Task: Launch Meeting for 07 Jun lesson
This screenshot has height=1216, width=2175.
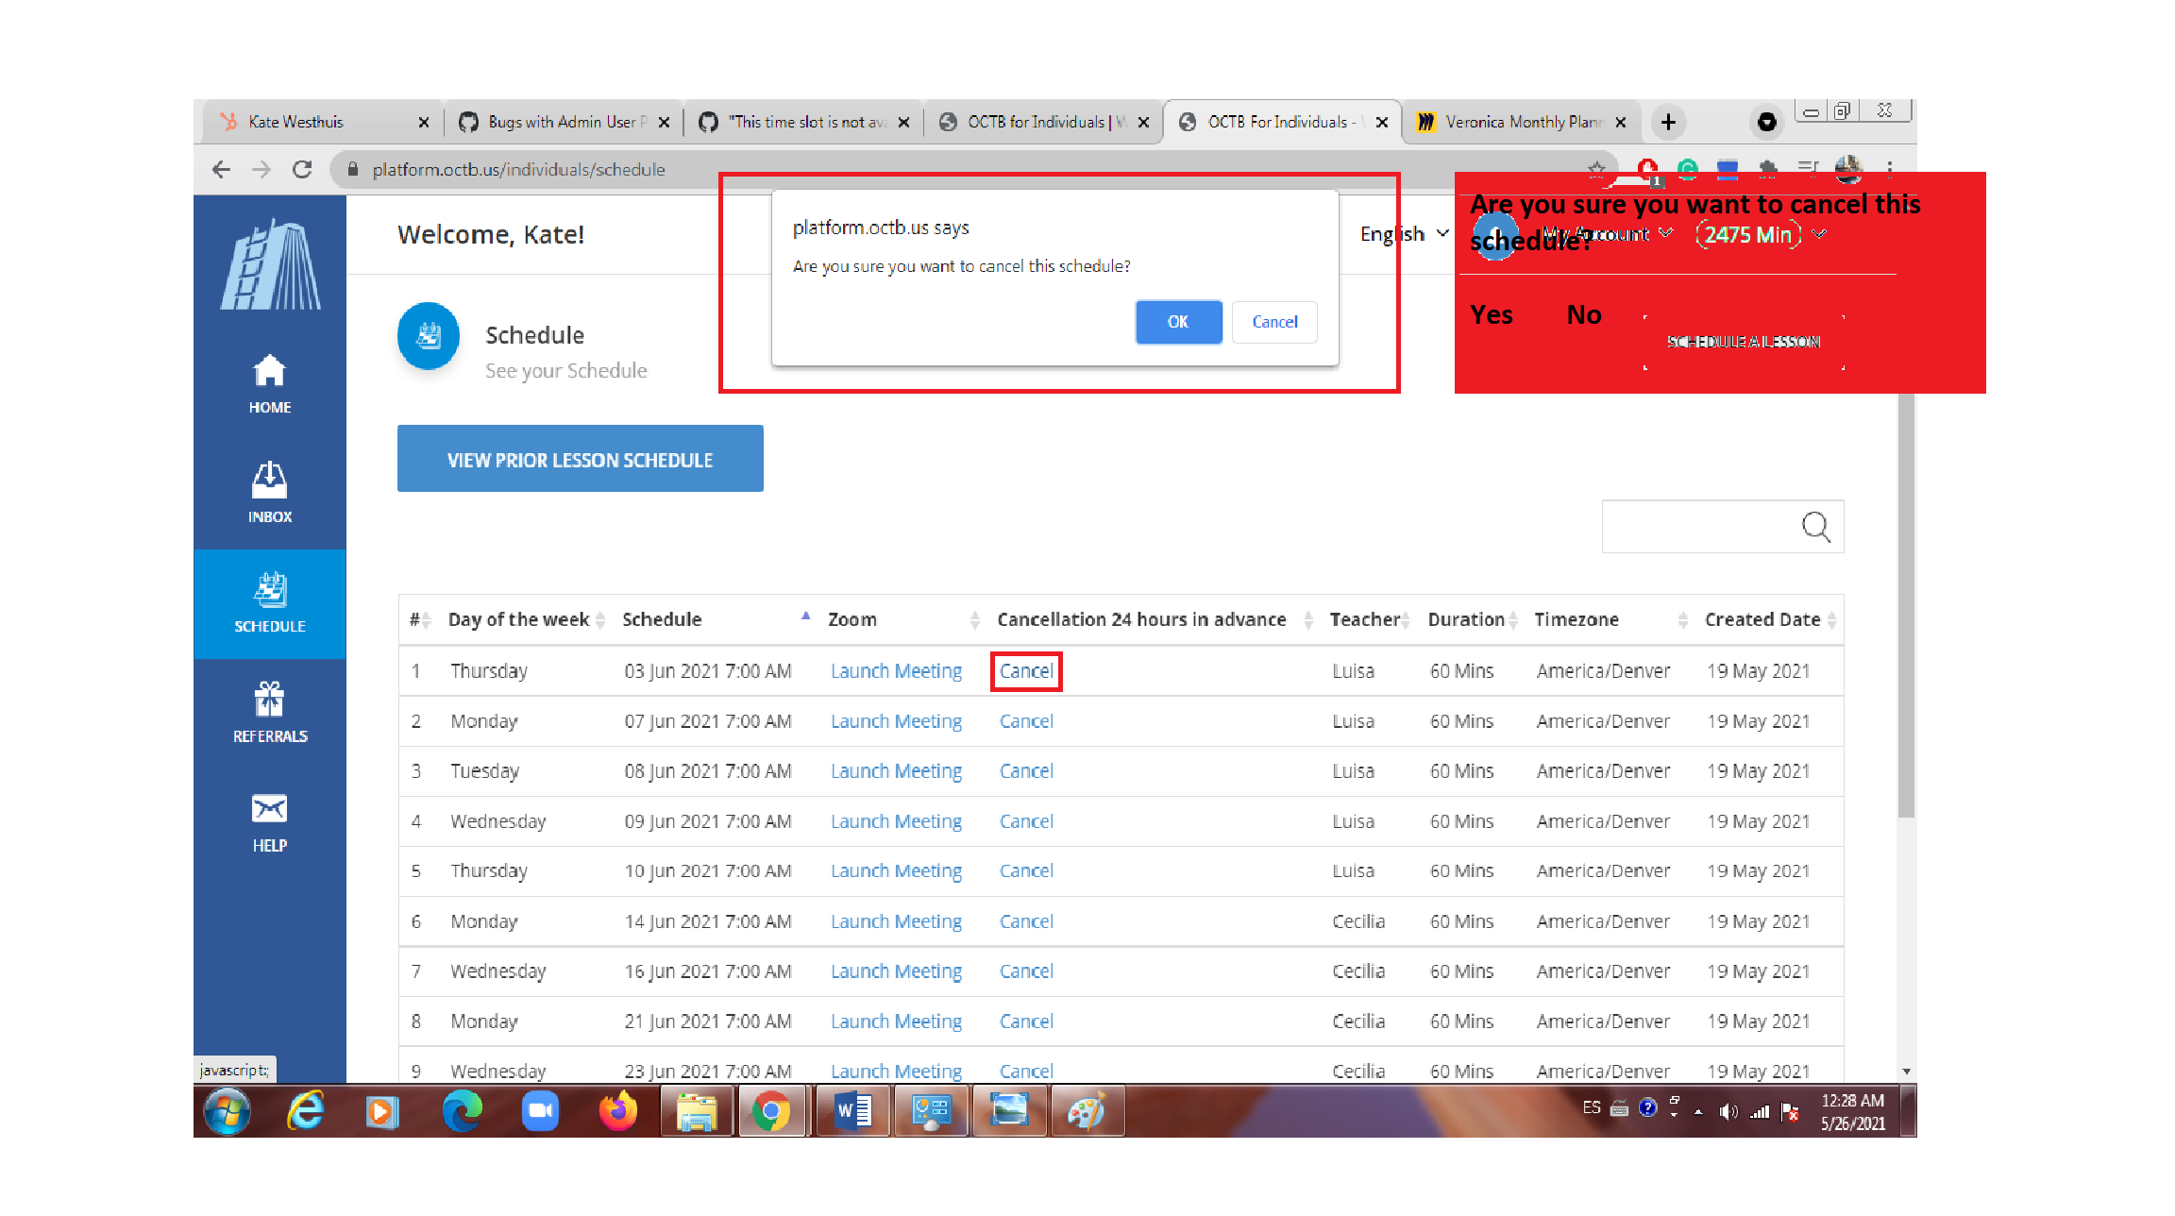Action: click(896, 721)
